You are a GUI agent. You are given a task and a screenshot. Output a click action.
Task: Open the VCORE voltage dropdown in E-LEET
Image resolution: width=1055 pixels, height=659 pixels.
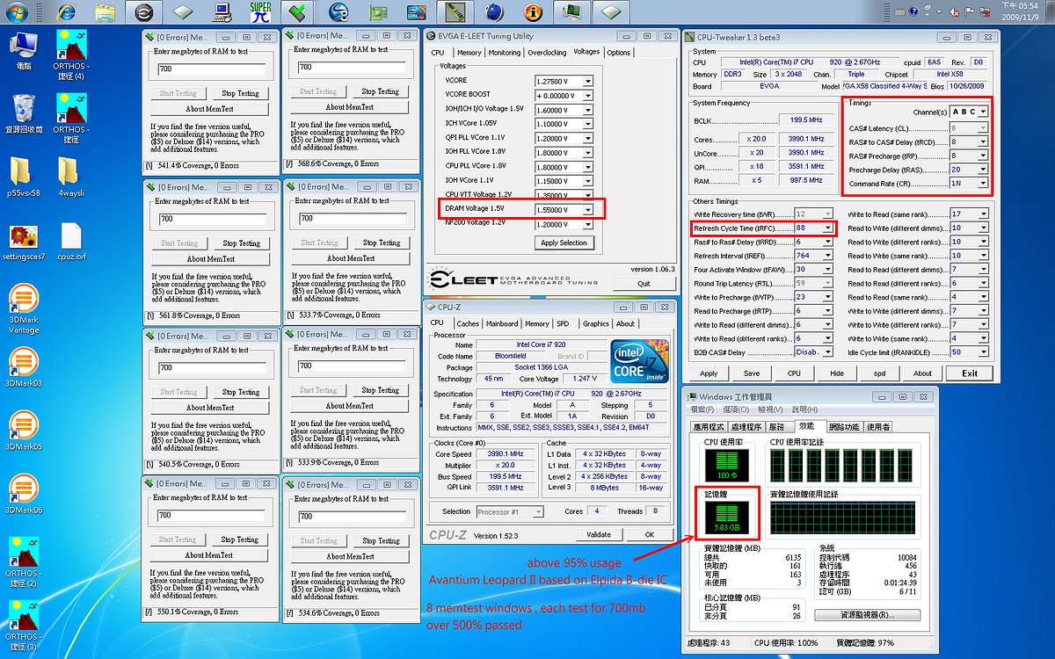587,82
